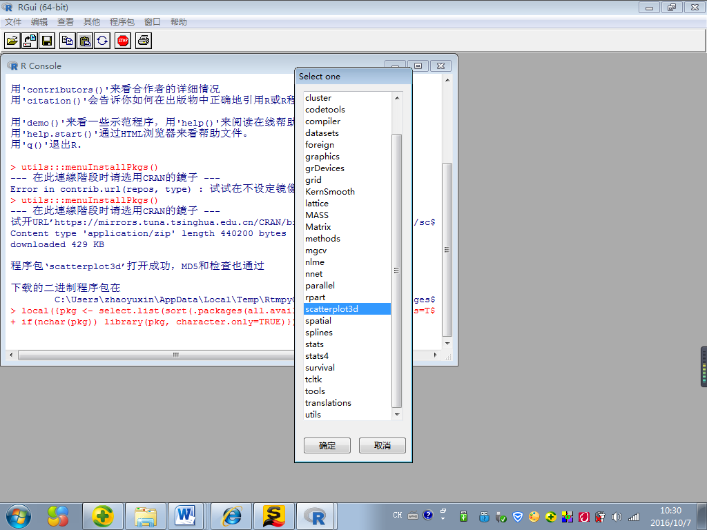Open the 帮助 menu
Viewport: 707px width, 530px height.
179,21
